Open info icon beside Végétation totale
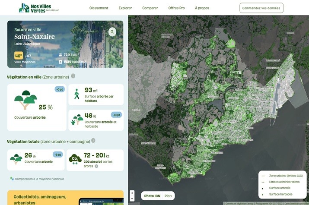The width and height of the screenshot is (309, 205). coord(93,140)
